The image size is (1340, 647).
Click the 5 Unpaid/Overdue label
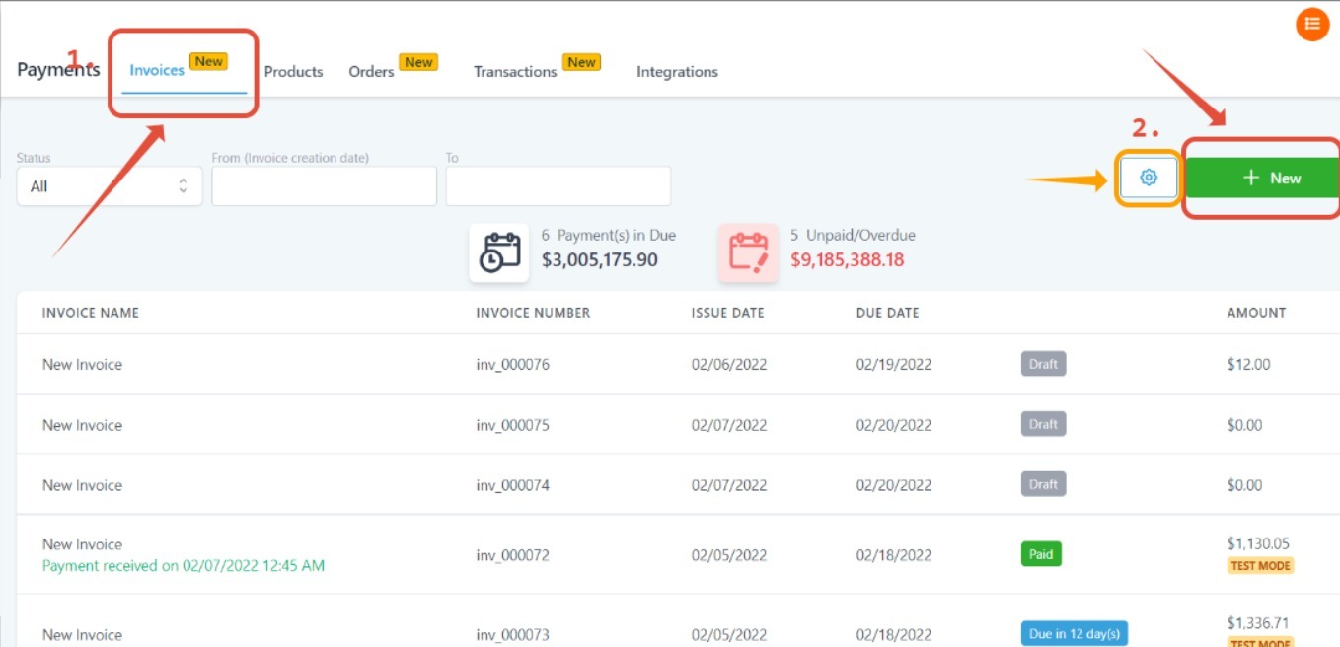(854, 236)
